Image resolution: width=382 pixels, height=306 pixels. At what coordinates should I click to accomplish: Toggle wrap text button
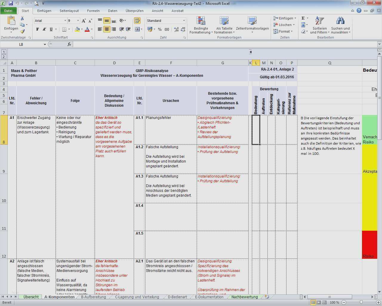coord(137,21)
